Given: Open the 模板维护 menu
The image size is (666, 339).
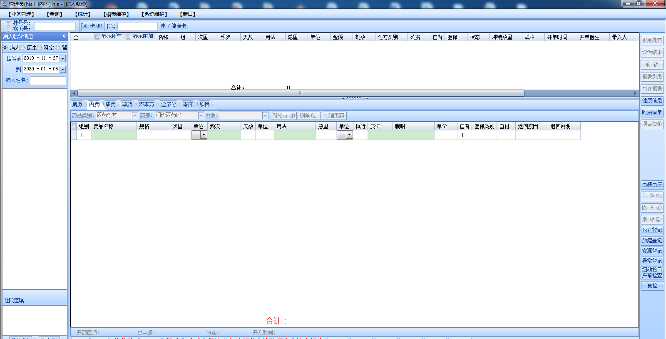Looking at the screenshot, I should pyautogui.click(x=116, y=14).
